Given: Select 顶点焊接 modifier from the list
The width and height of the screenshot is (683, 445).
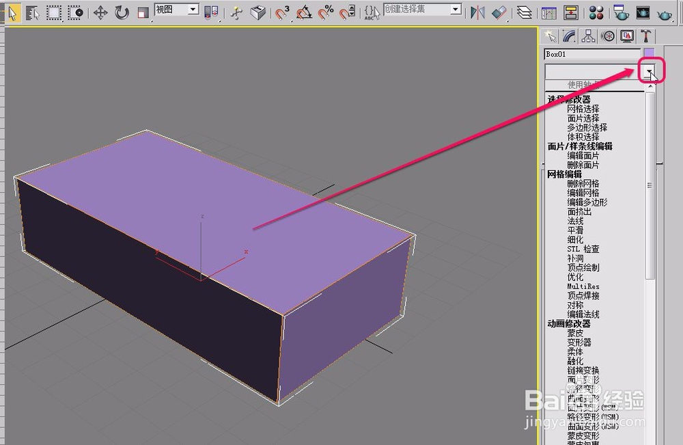Looking at the screenshot, I should click(x=583, y=295).
